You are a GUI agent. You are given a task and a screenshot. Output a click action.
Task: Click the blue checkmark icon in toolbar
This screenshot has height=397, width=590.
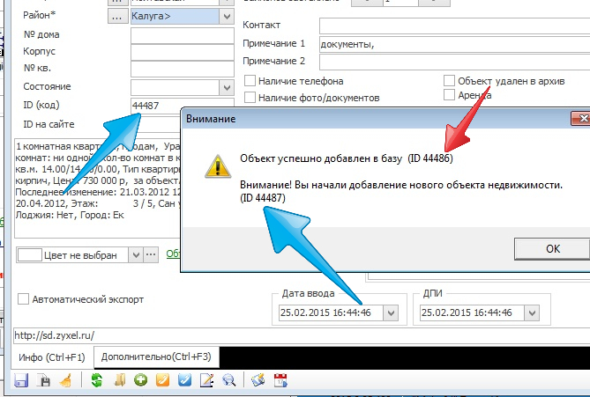click(184, 381)
